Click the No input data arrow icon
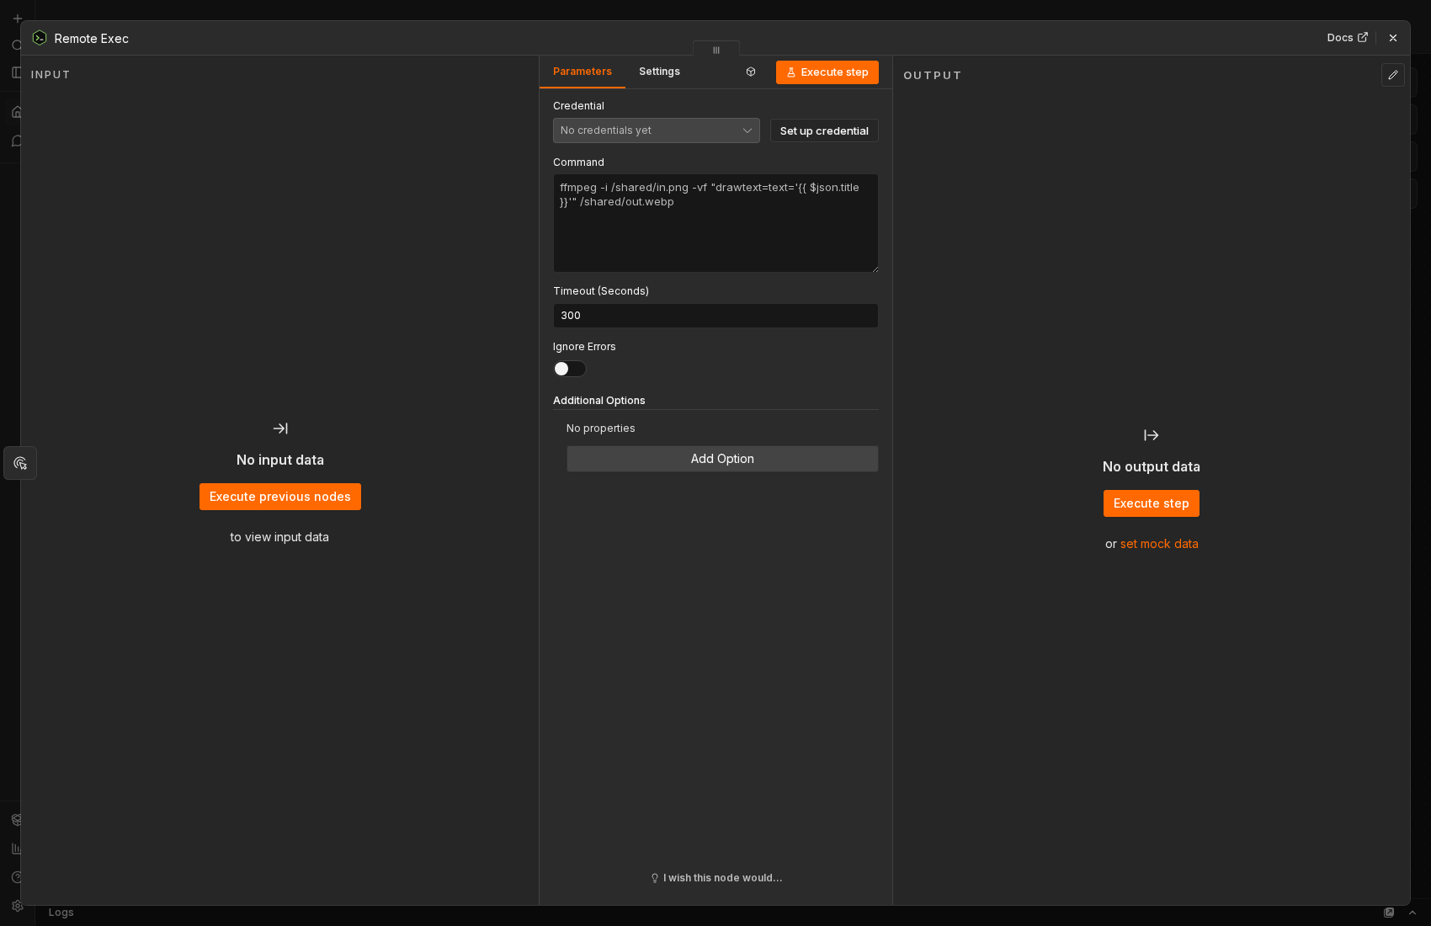This screenshot has height=926, width=1431. point(280,428)
